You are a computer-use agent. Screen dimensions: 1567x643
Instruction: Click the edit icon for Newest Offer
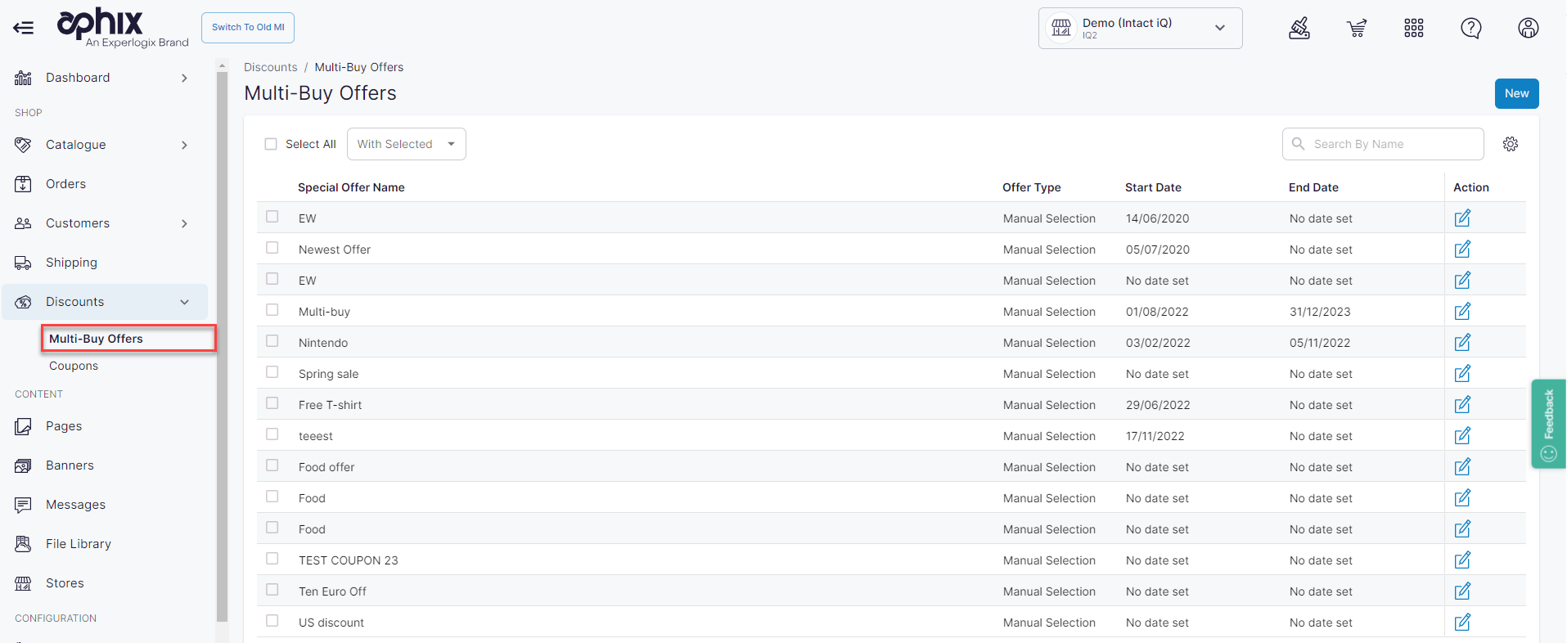pyautogui.click(x=1462, y=250)
